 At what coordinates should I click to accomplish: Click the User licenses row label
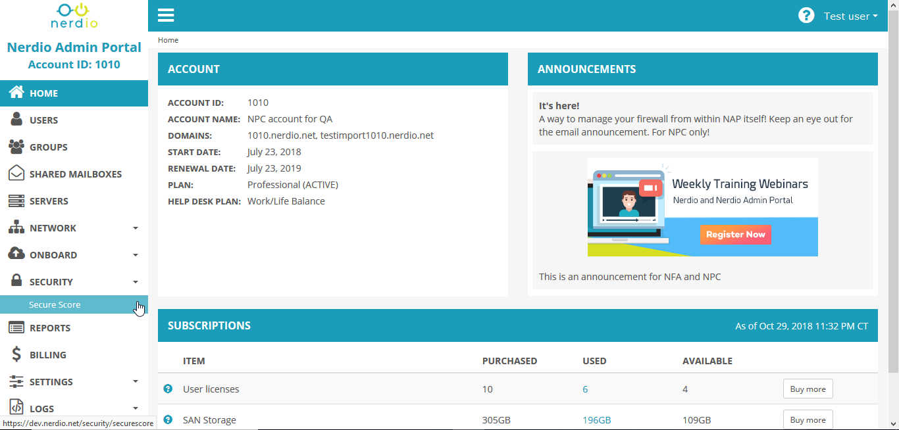pyautogui.click(x=211, y=389)
